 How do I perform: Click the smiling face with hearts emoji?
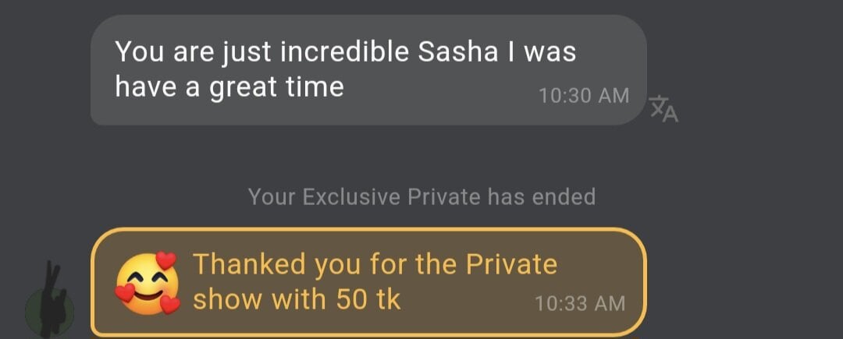point(147,282)
